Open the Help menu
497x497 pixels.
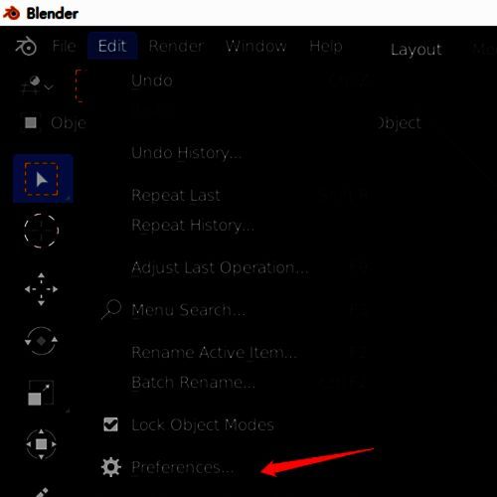(326, 46)
